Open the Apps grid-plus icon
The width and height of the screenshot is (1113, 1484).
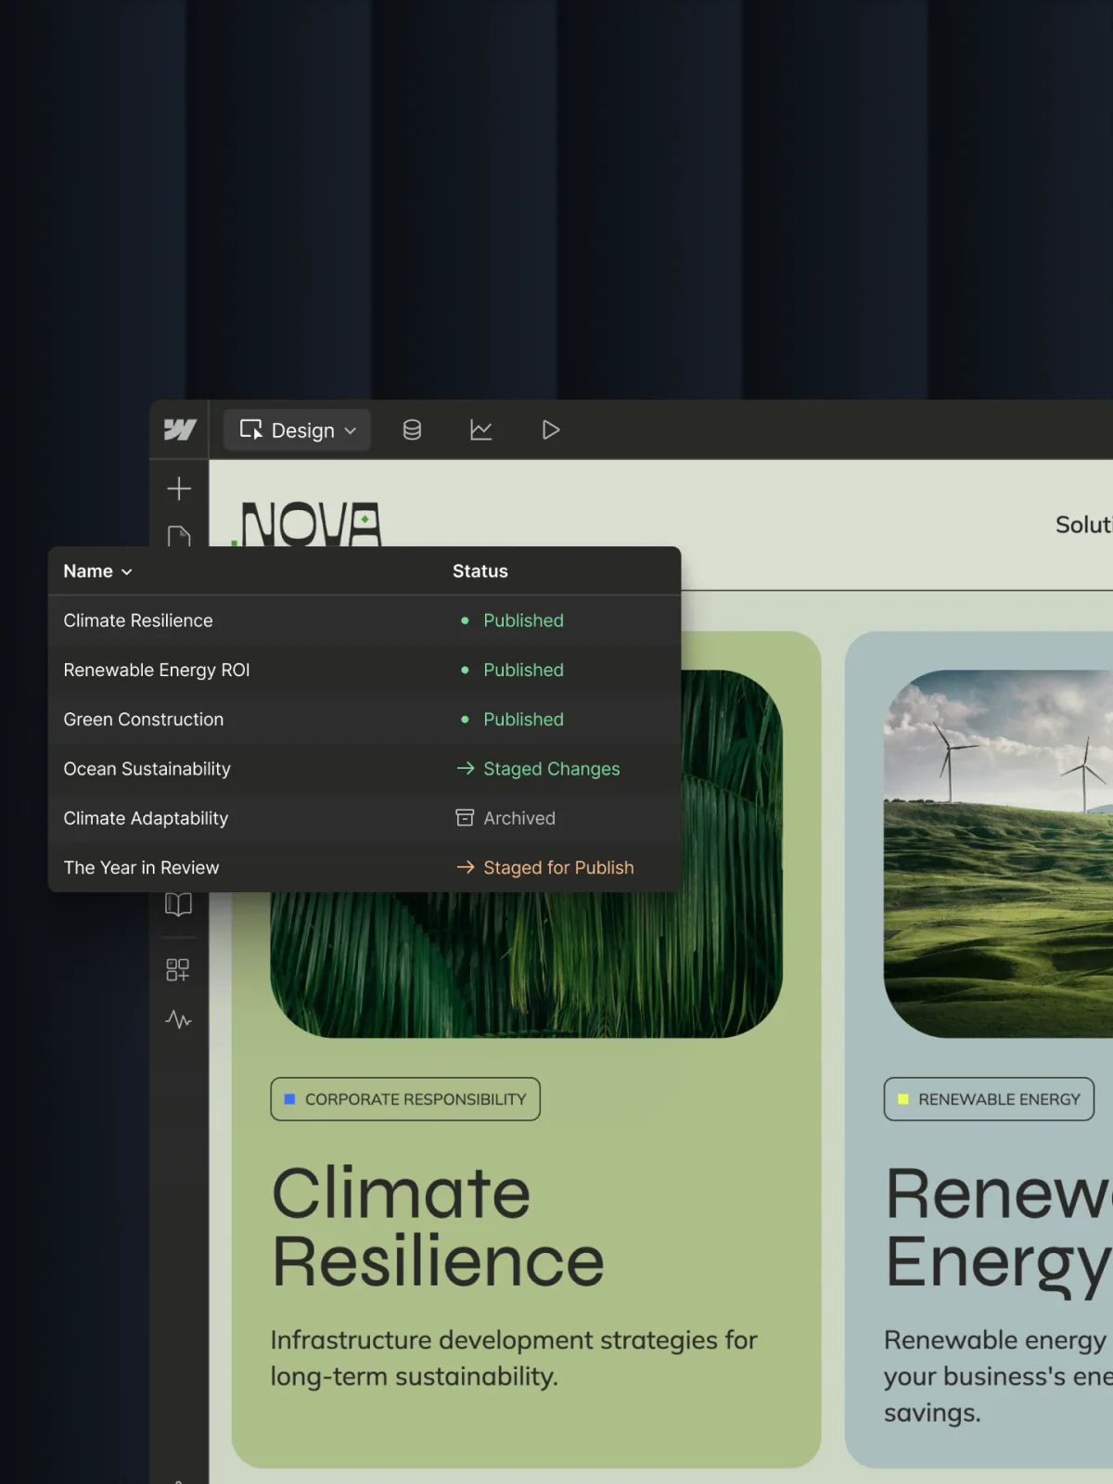click(178, 970)
